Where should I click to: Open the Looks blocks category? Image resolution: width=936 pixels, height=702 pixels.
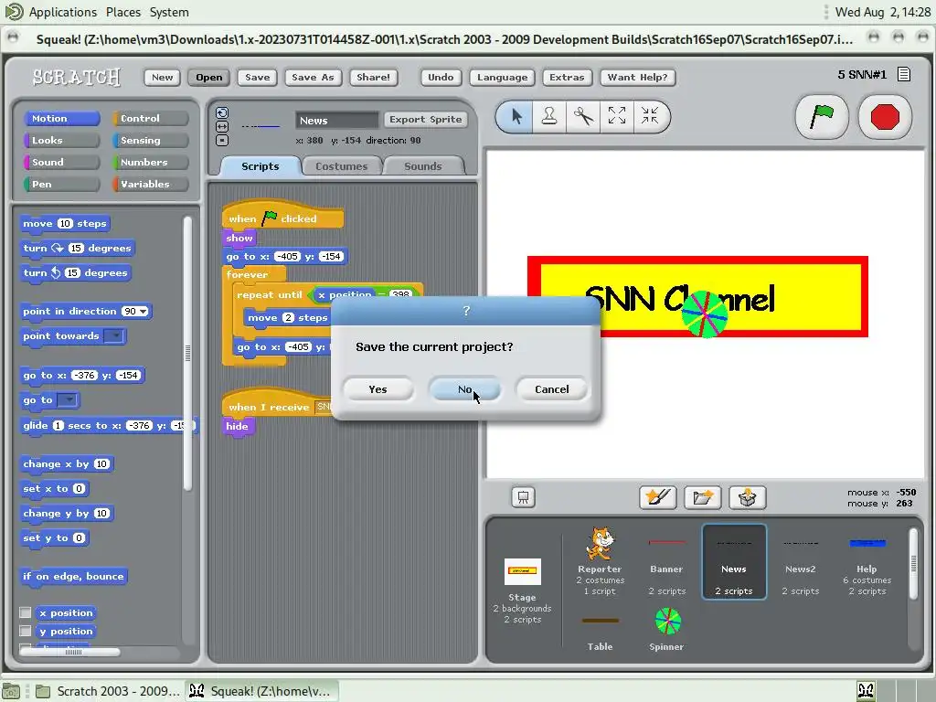[x=61, y=140]
